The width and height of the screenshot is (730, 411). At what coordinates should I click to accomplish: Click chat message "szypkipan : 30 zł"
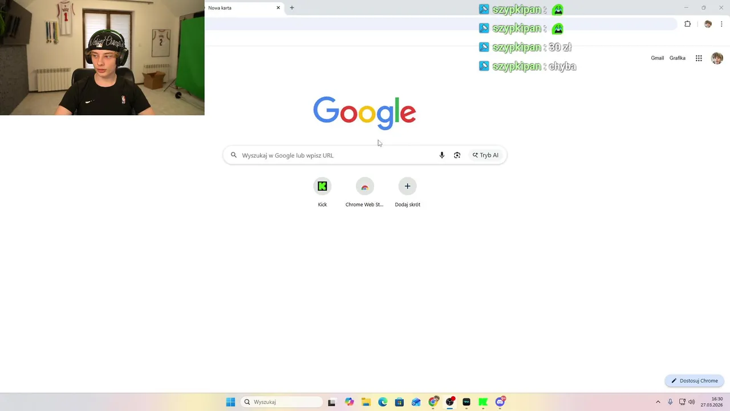[525, 47]
